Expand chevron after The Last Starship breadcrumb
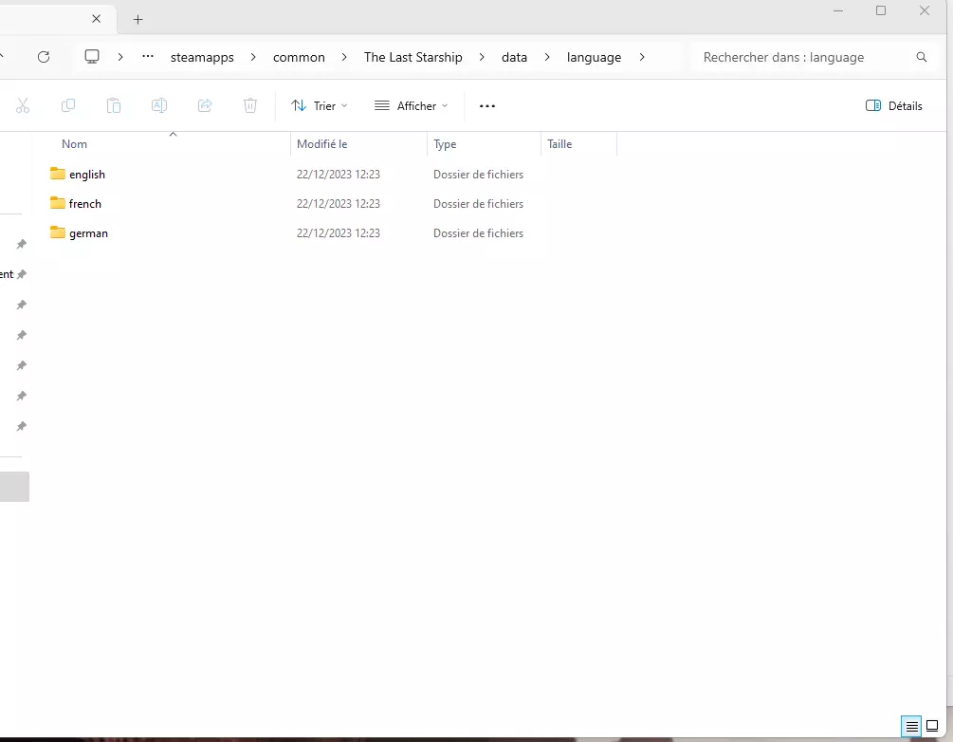The height and width of the screenshot is (742, 953). pyautogui.click(x=482, y=57)
